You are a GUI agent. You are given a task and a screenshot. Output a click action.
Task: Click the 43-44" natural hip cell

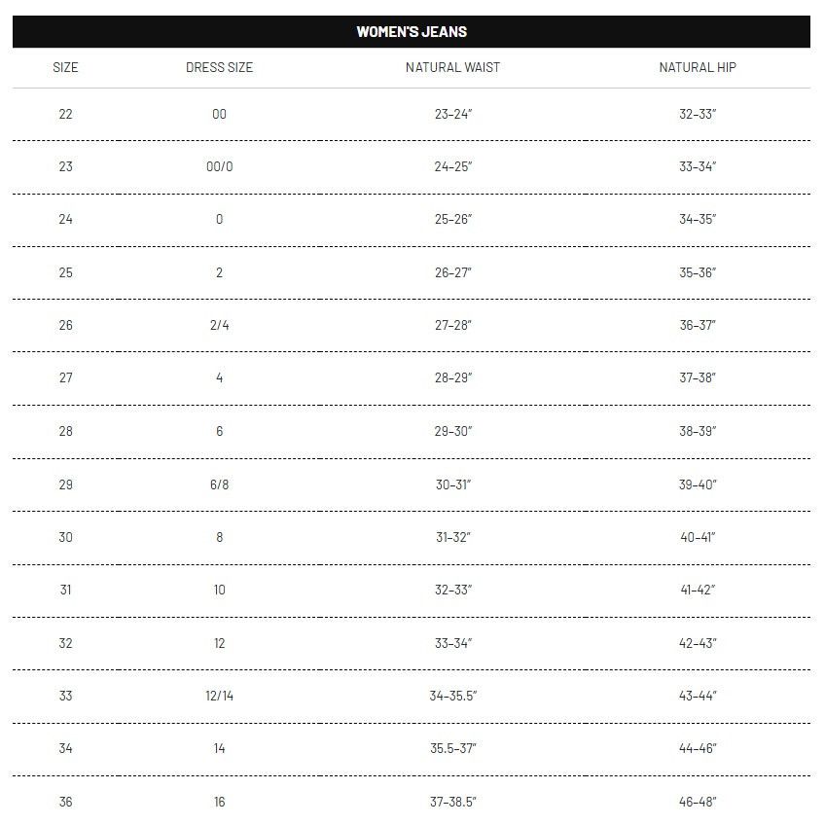pos(698,697)
